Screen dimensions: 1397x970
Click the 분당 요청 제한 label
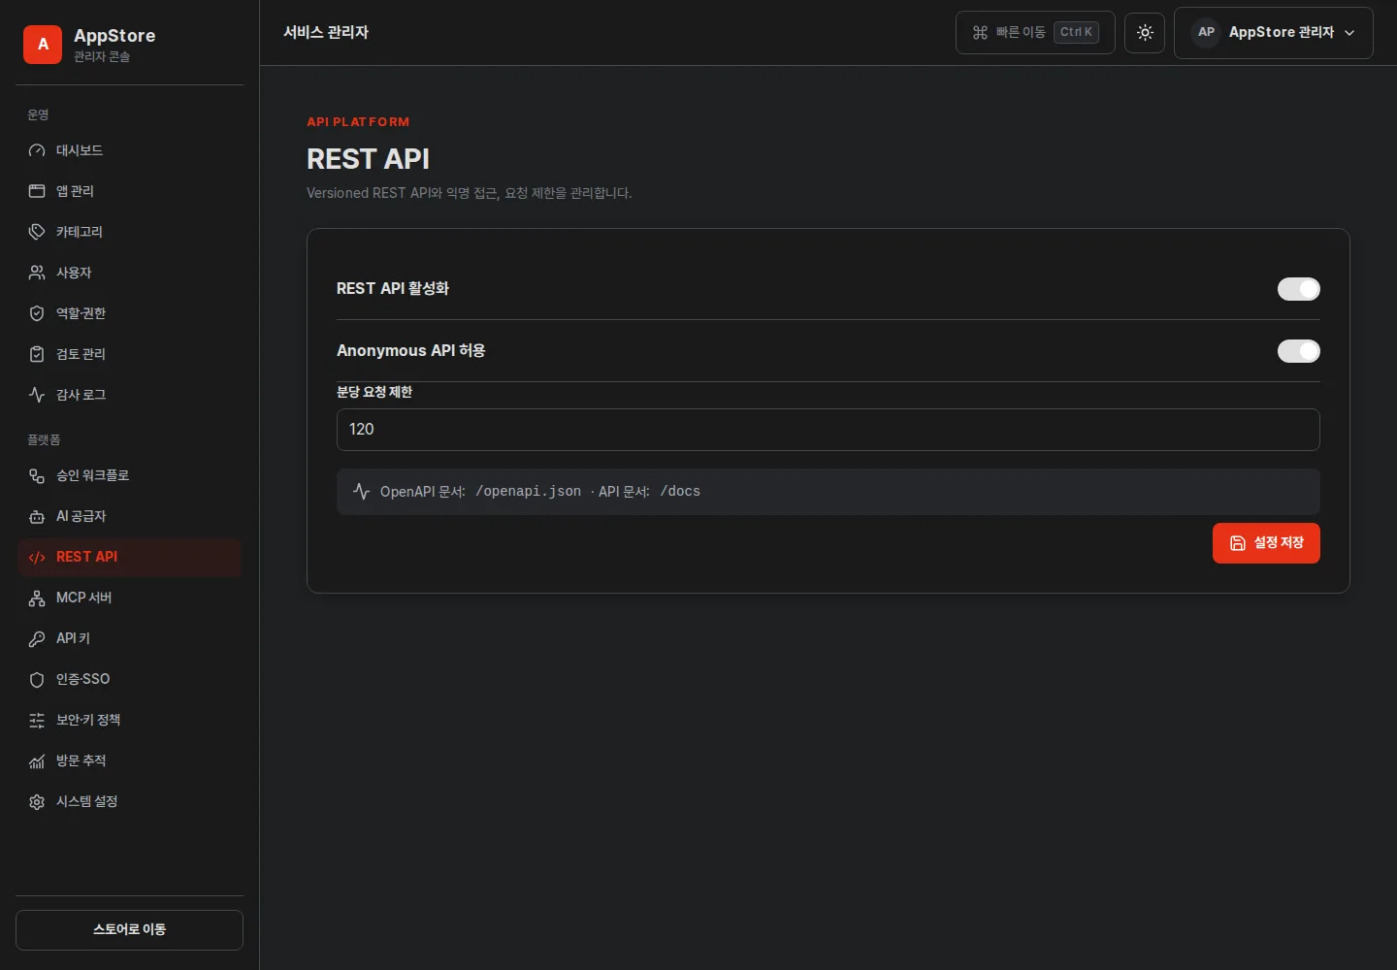point(374,392)
